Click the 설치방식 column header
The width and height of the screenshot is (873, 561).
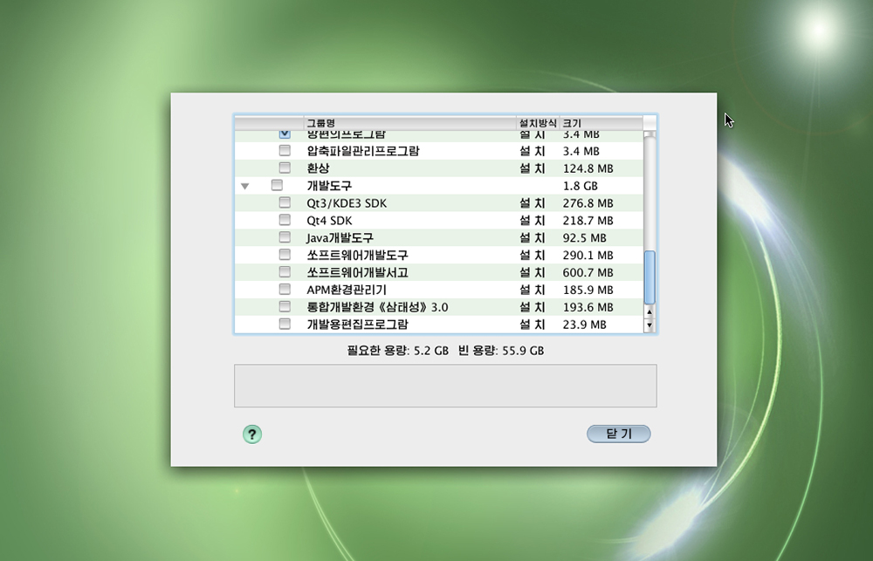pyautogui.click(x=538, y=123)
